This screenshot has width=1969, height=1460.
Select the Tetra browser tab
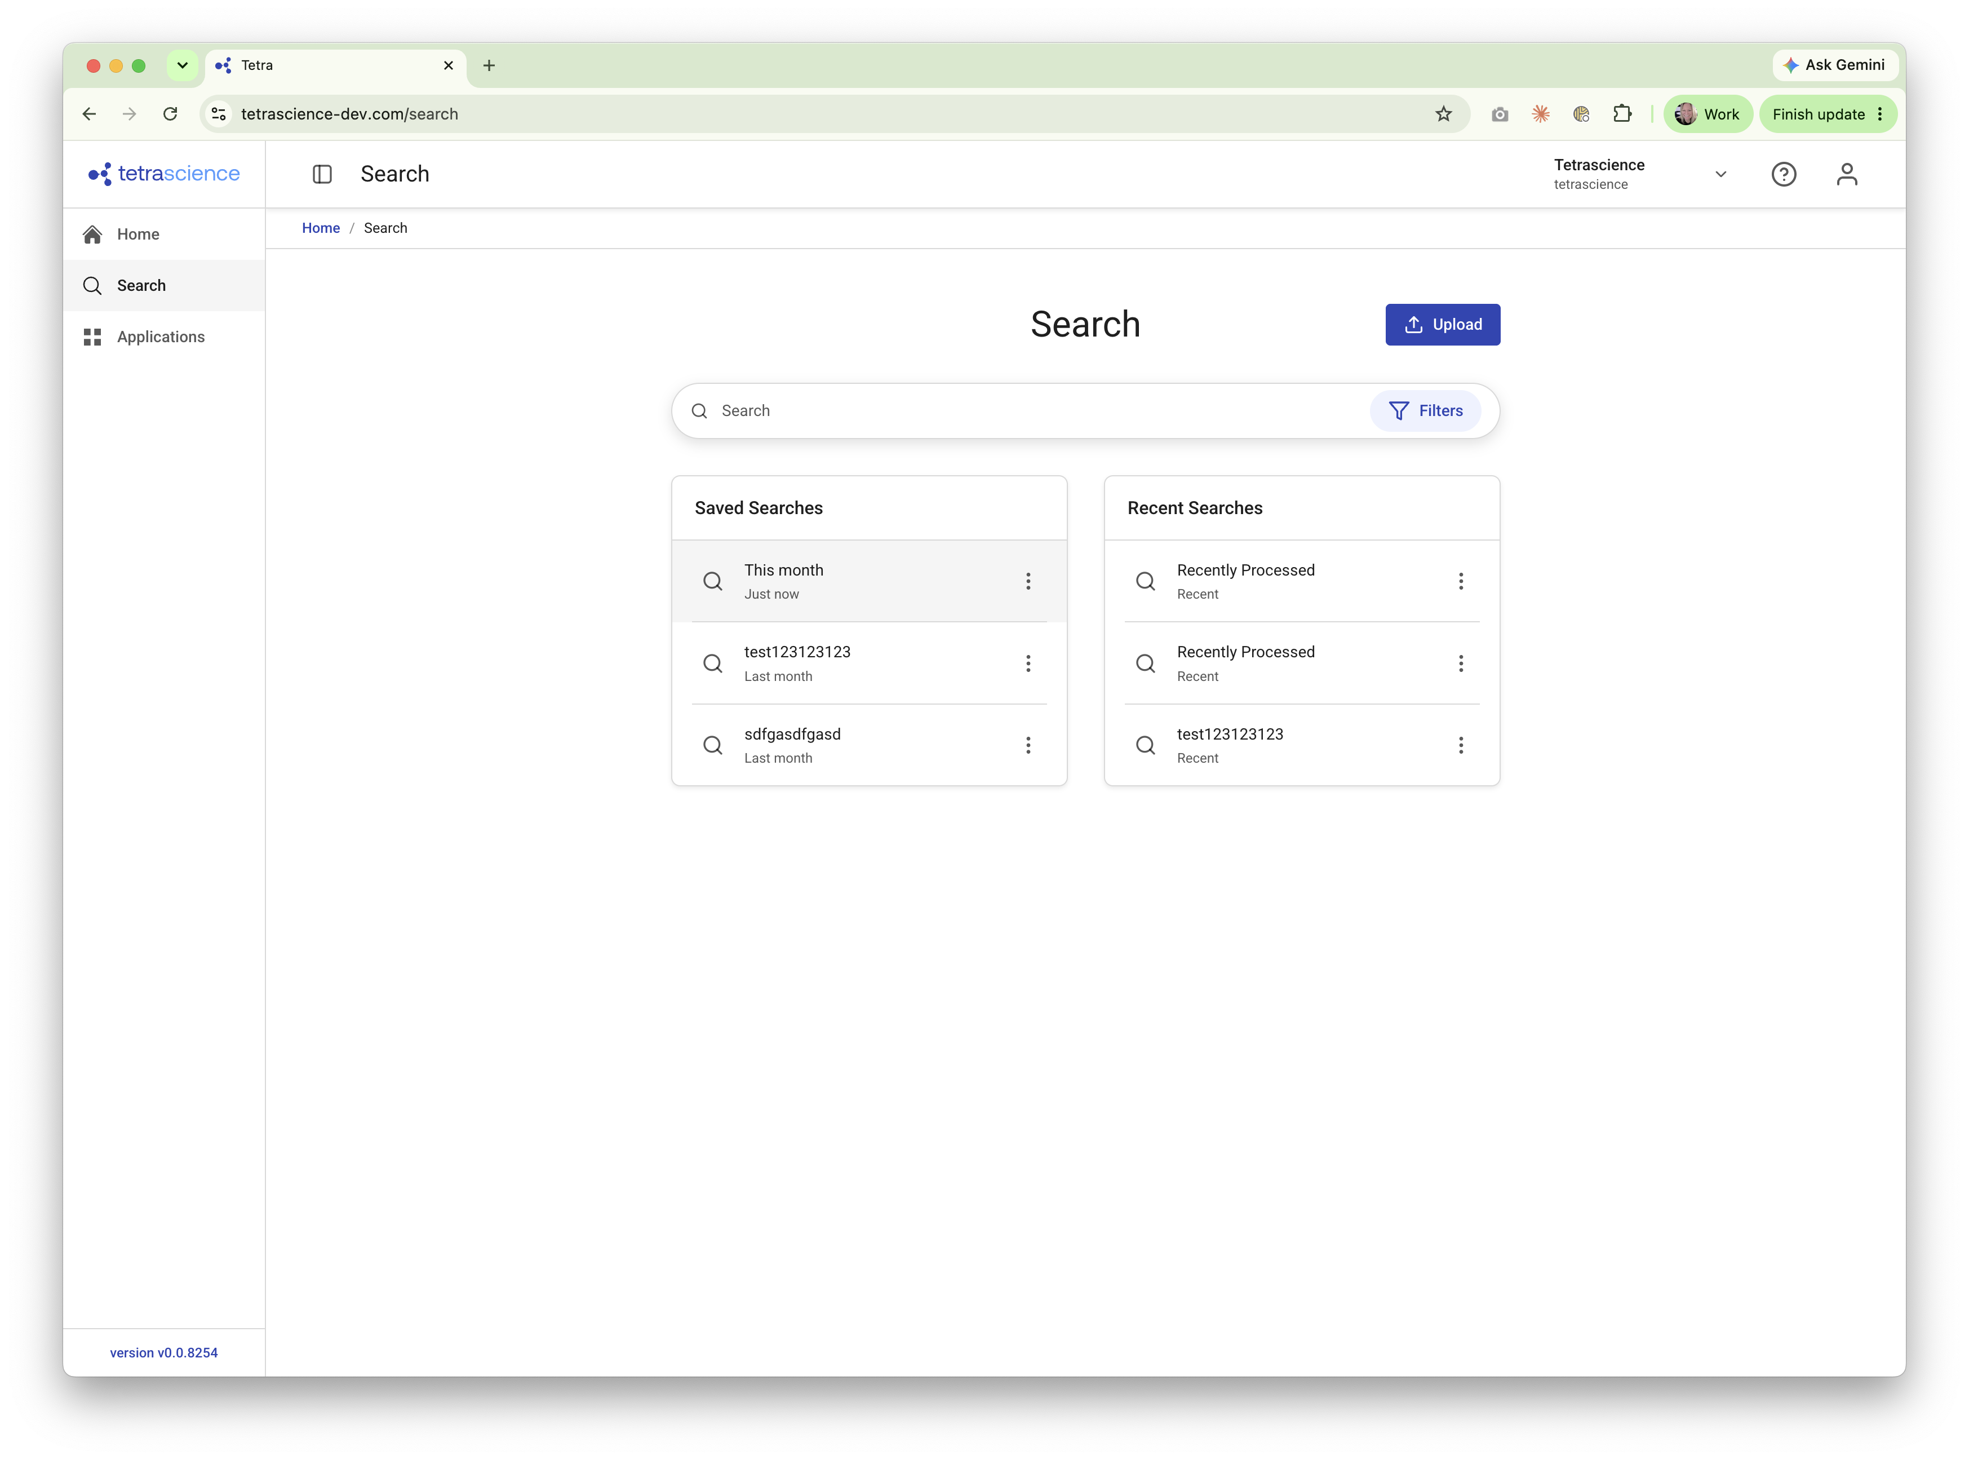336,65
